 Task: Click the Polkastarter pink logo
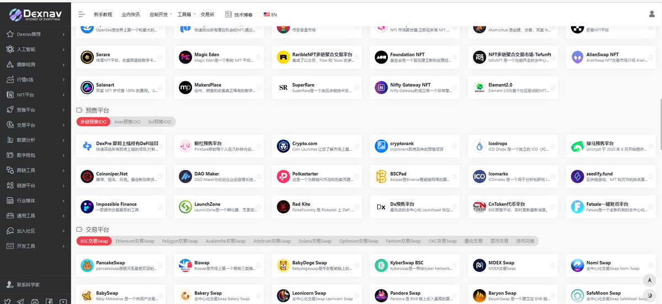tap(284, 177)
